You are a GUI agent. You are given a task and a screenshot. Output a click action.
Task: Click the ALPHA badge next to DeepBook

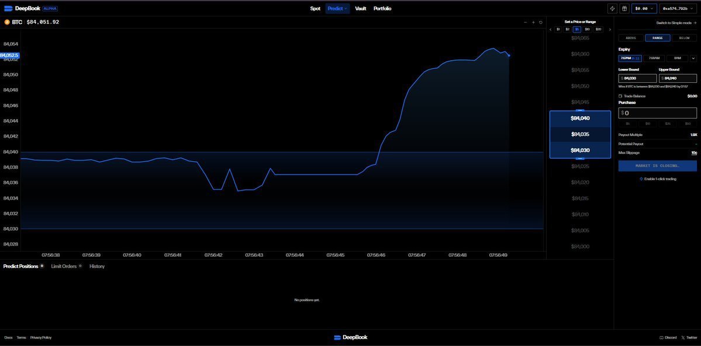point(50,9)
